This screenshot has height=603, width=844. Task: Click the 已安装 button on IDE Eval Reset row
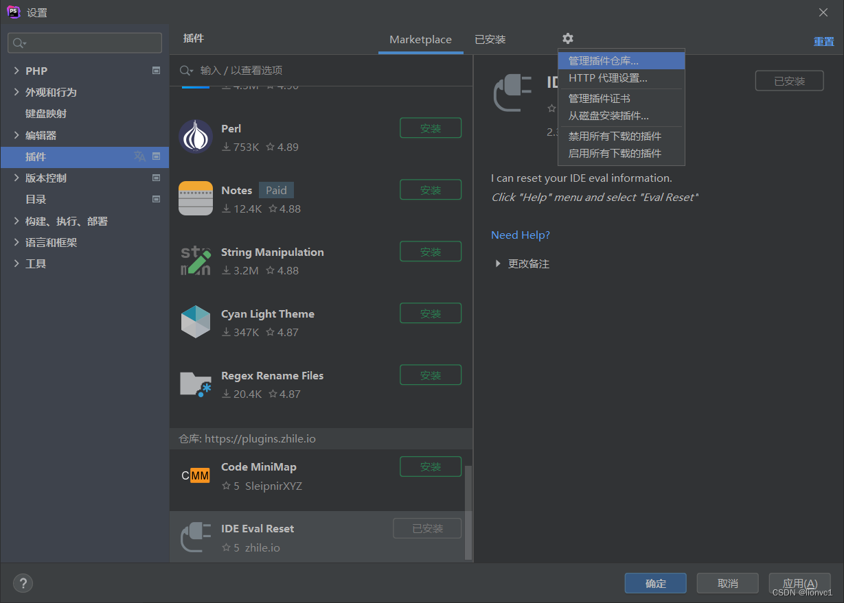[427, 528]
